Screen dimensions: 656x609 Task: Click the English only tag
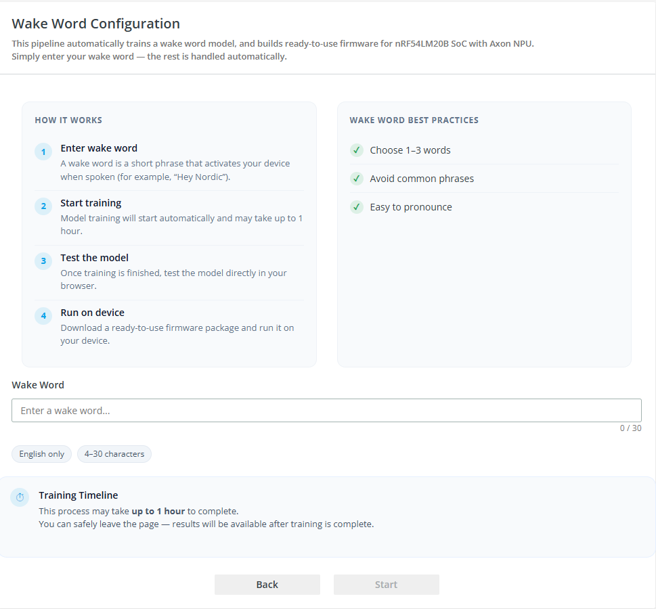(x=41, y=454)
